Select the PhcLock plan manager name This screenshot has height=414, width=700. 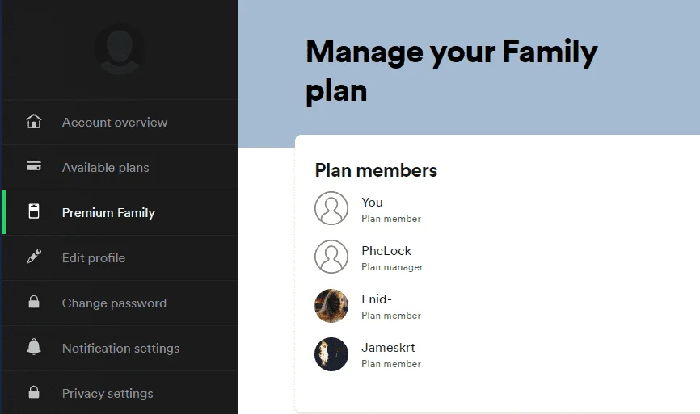pos(386,251)
